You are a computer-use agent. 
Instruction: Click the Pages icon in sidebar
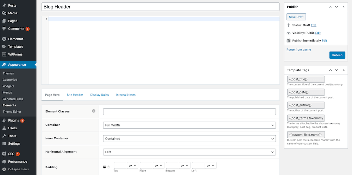[x=4, y=21]
